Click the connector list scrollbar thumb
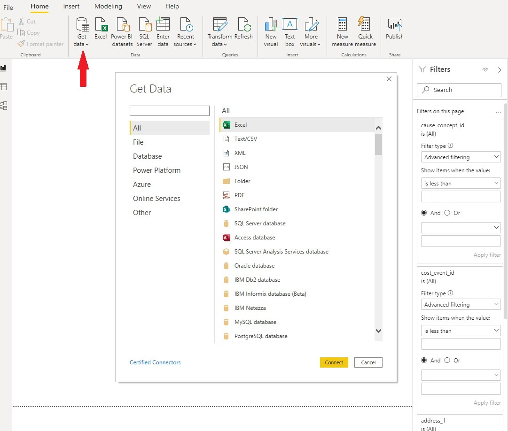This screenshot has width=508, height=431. point(378,144)
